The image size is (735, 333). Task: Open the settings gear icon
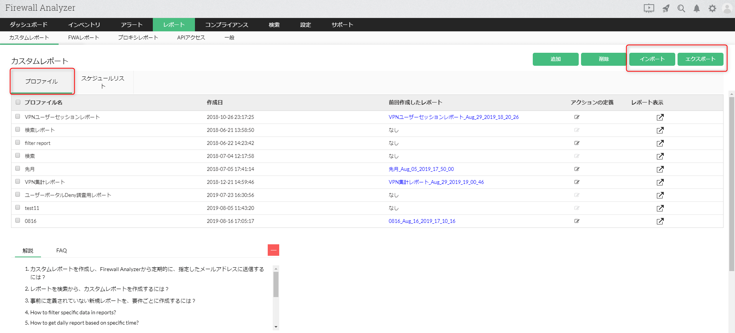(x=712, y=8)
